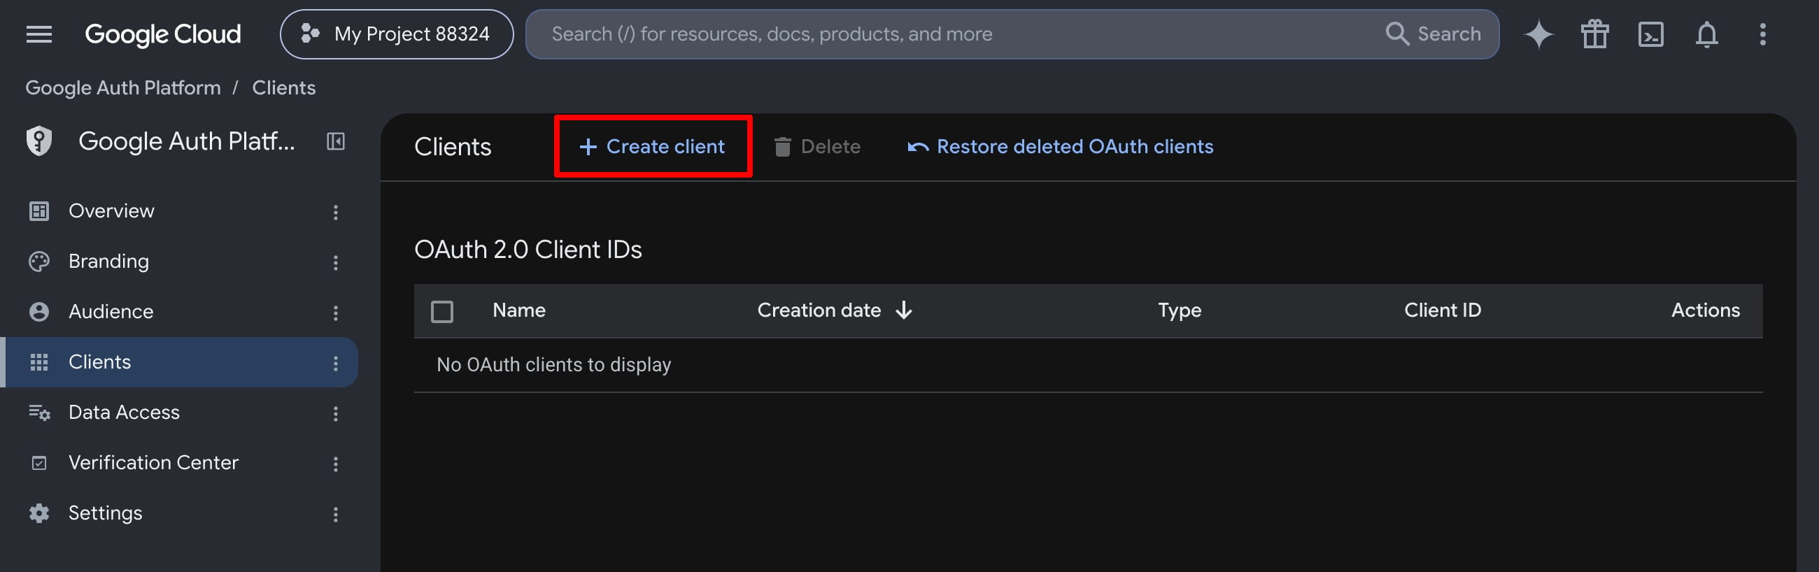Click the Clients breadcrumb
Screen dimensions: 1819x572
(284, 87)
